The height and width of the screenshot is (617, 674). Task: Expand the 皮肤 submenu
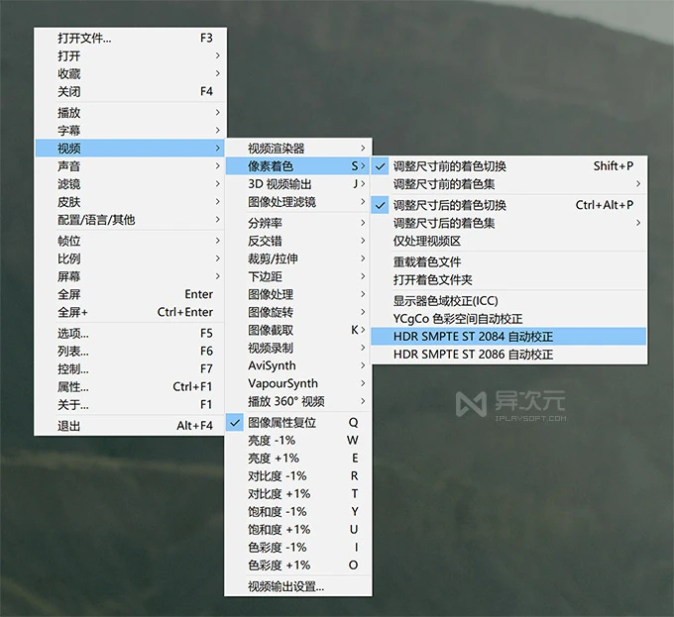pos(130,202)
